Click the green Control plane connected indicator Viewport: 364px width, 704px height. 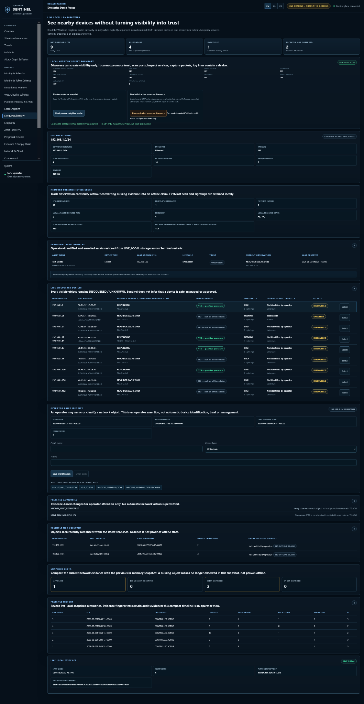tap(346, 6)
